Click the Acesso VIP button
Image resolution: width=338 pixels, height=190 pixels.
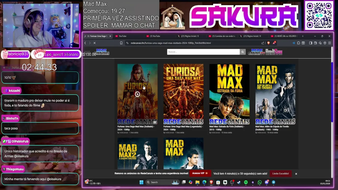(200, 173)
